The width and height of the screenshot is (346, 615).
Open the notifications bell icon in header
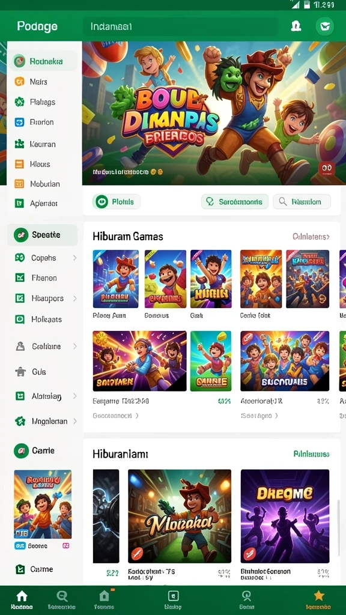pos(296,26)
